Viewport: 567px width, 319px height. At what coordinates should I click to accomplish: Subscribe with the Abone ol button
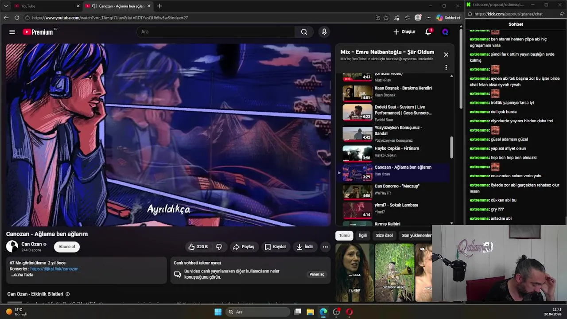tap(67, 247)
